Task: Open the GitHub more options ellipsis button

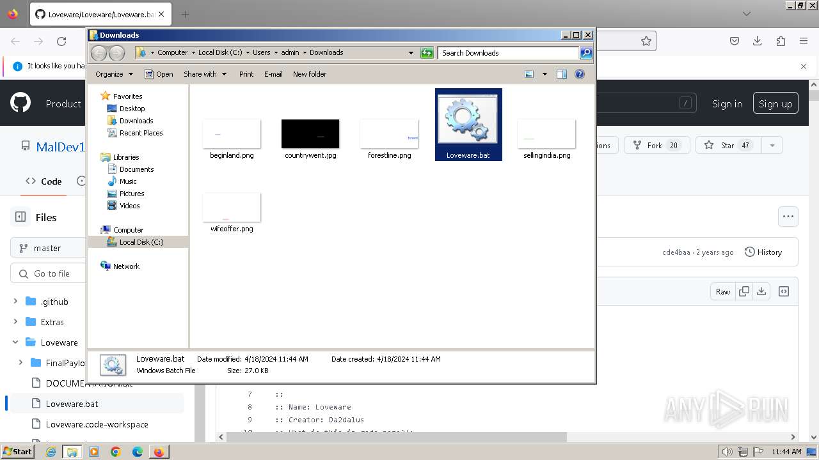Action: point(788,217)
